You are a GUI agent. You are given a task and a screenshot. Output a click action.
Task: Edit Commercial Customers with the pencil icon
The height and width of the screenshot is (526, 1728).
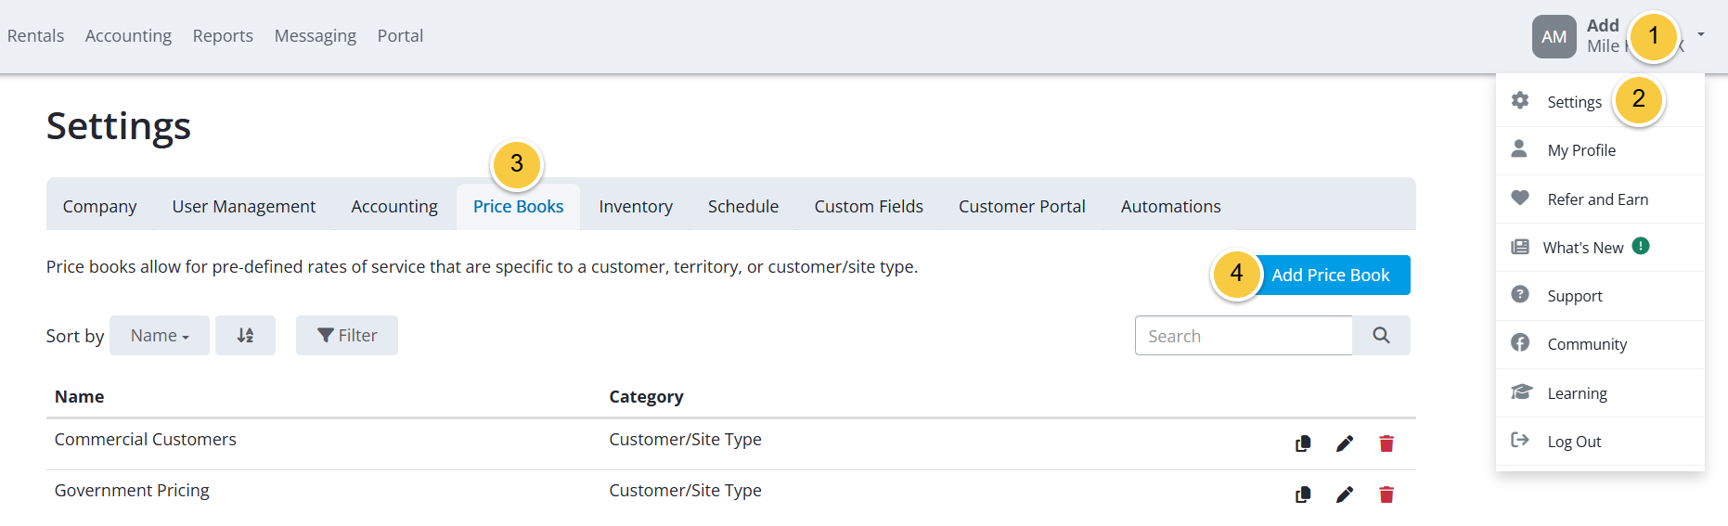point(1344,443)
